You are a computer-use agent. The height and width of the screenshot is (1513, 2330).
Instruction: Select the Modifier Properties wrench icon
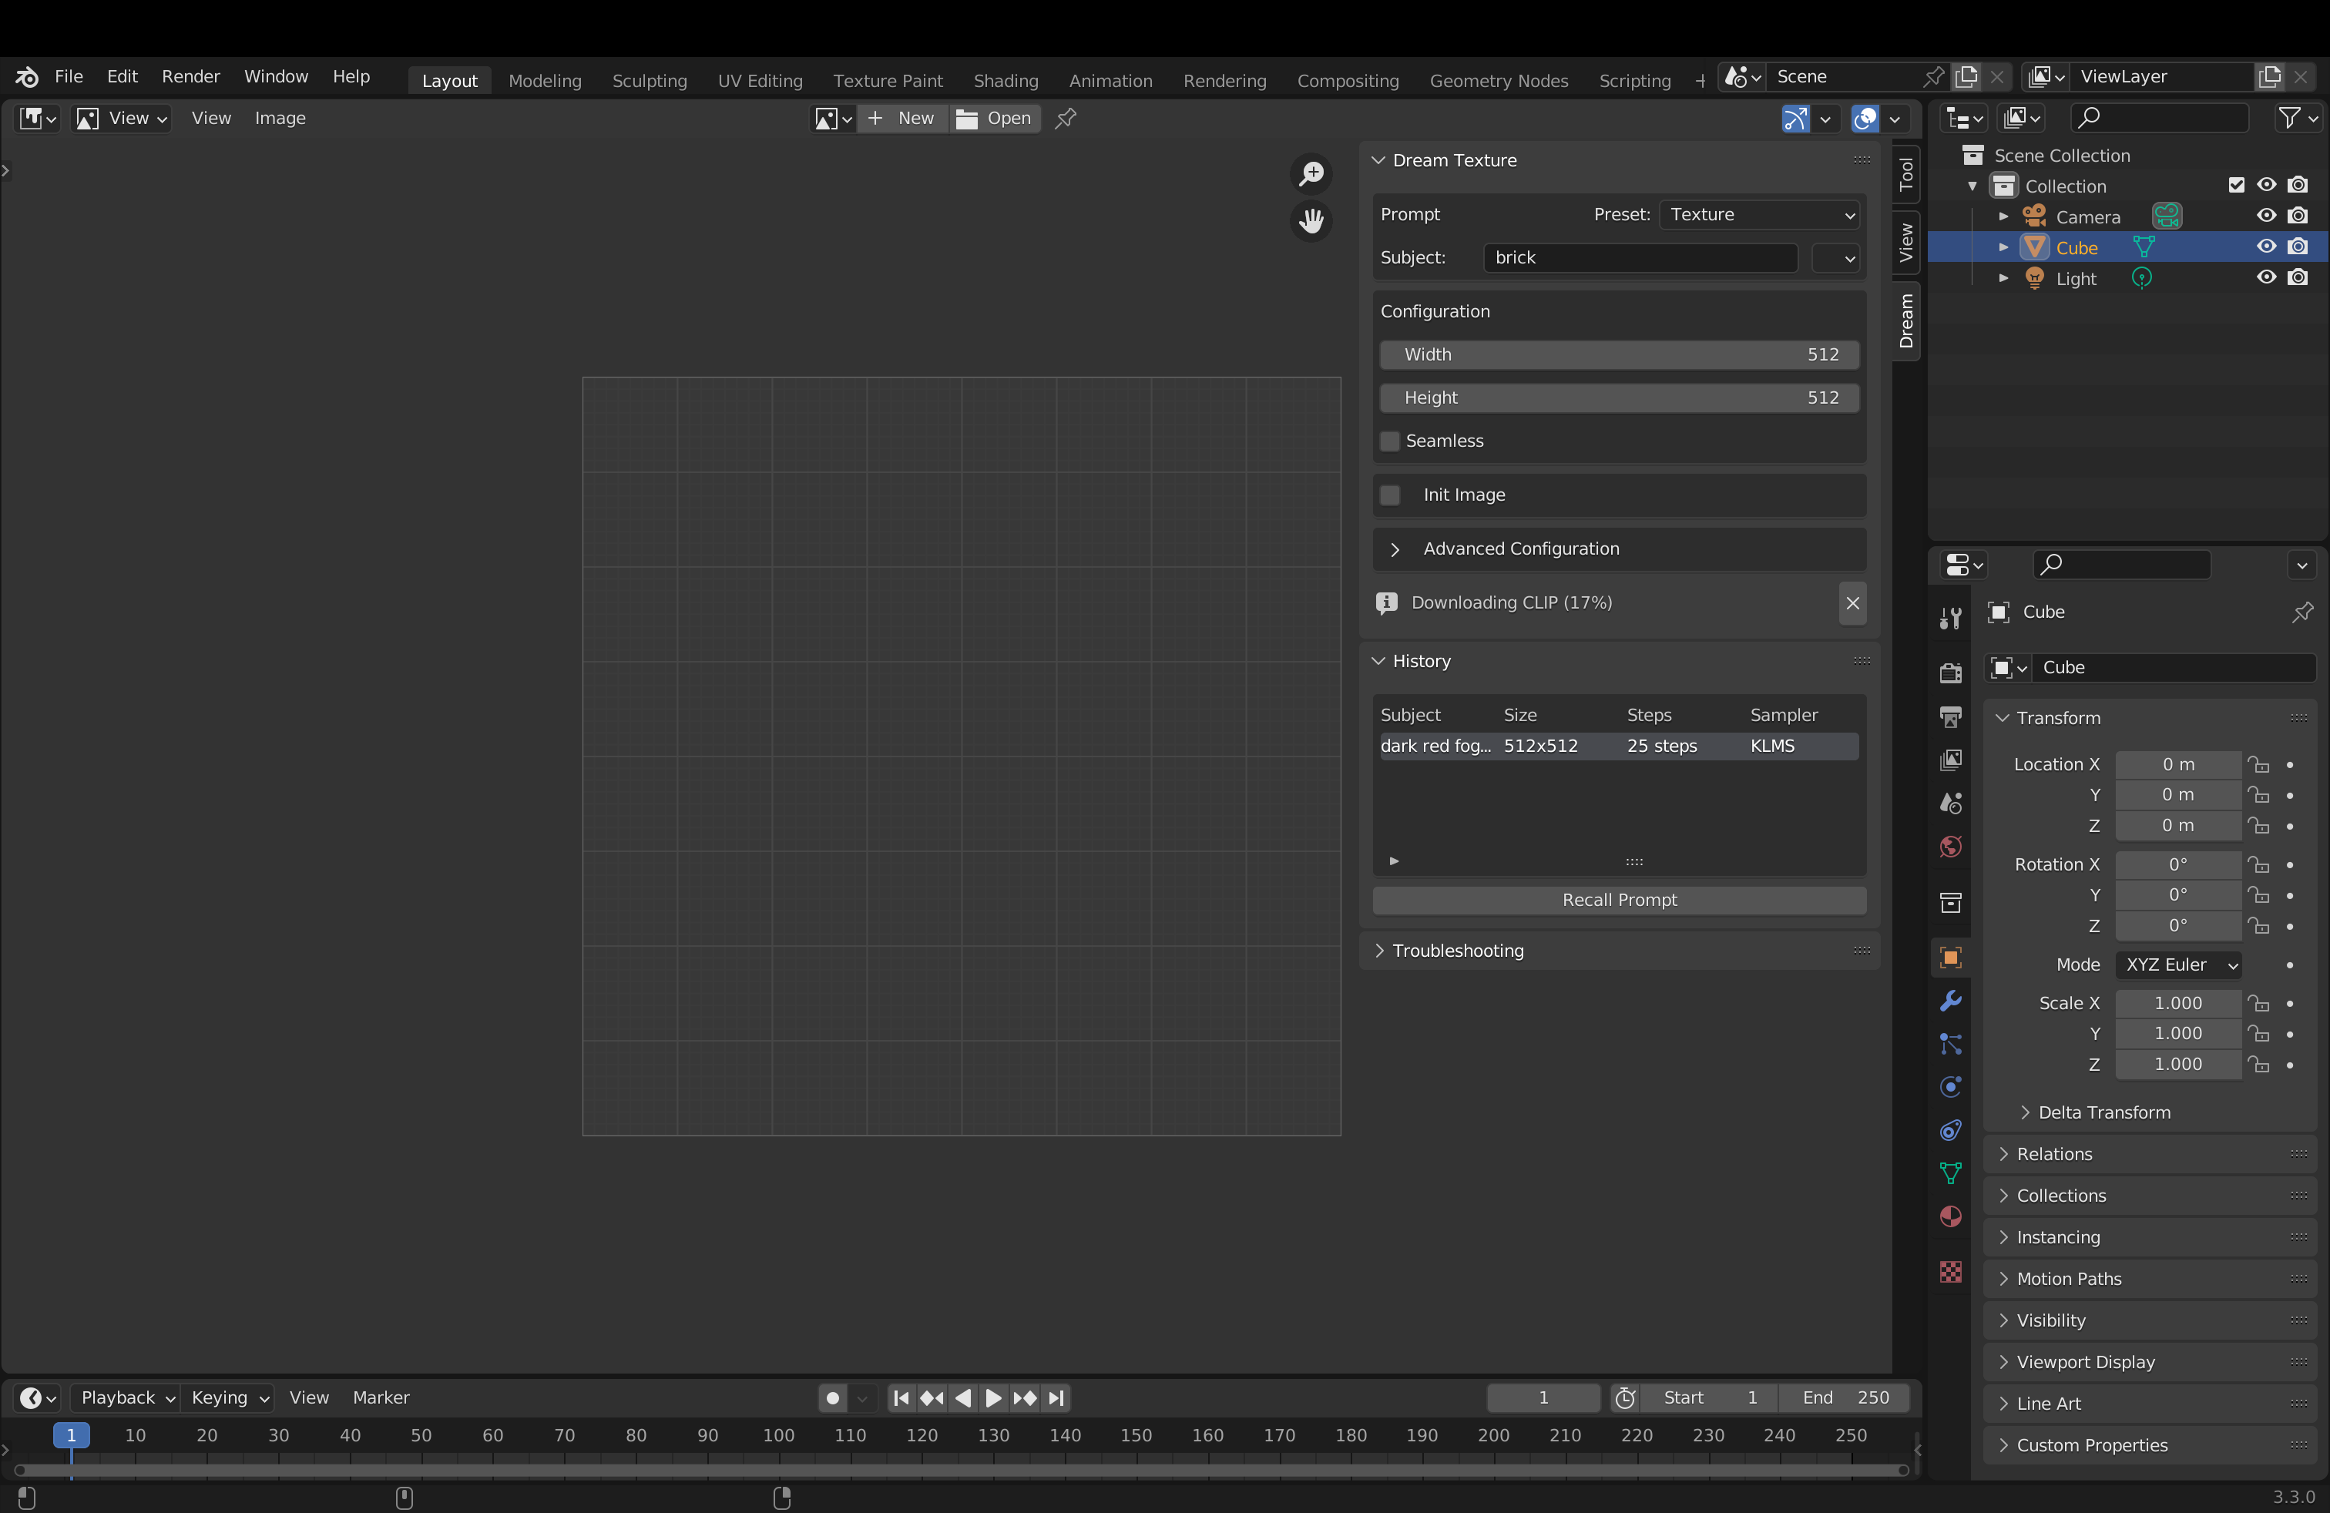point(1949,1000)
